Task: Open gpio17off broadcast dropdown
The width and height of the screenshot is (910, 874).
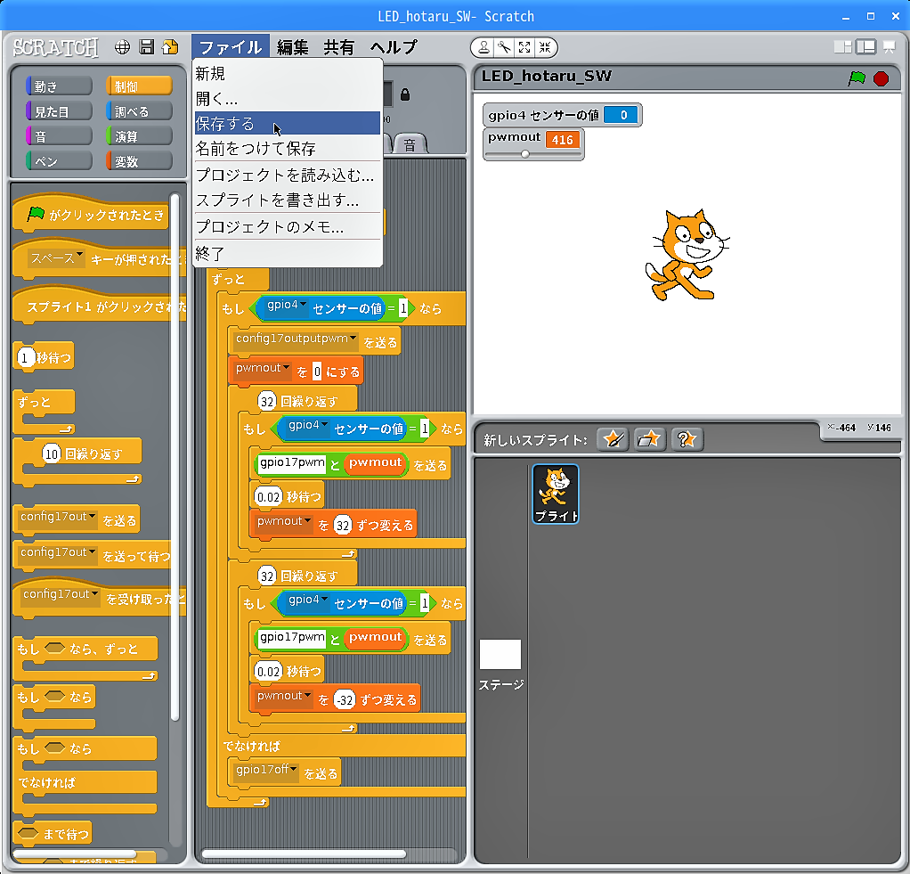Action: (266, 770)
